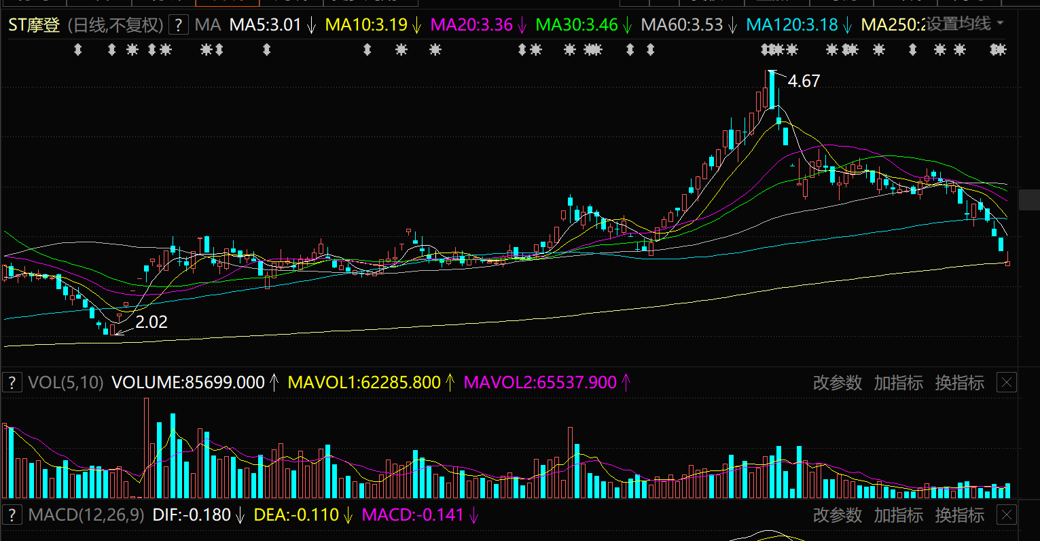The width and height of the screenshot is (1040, 541).
Task: Select the MA5:3.01 value
Action: coord(266,25)
